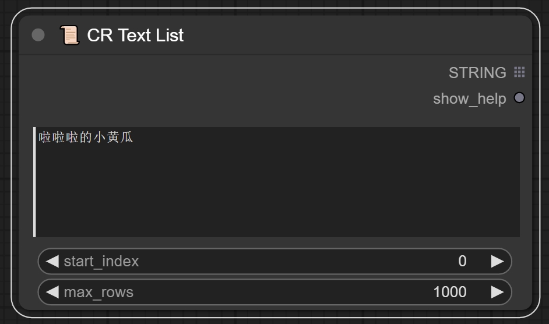Screen dimensions: 549x324
Task: Click the start_index field label
Action: (101, 261)
